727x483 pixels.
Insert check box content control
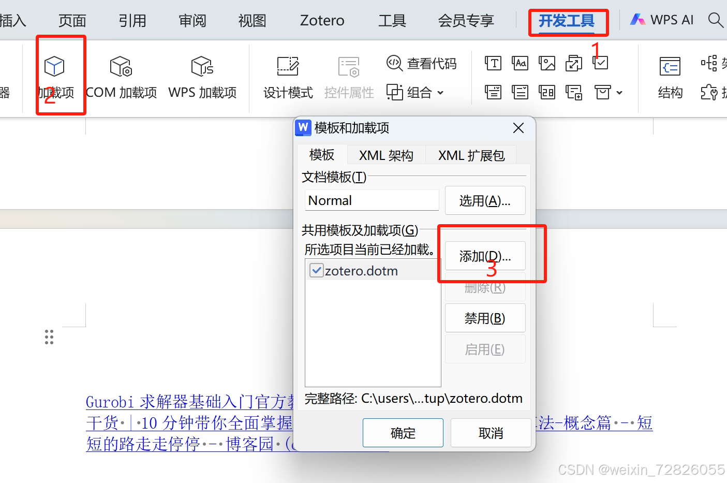click(x=601, y=63)
